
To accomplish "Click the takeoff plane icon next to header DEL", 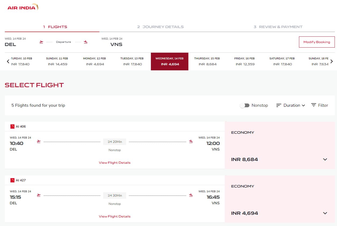I will point(41,42).
